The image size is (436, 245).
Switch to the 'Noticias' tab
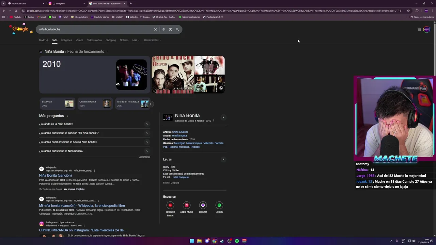point(124,40)
